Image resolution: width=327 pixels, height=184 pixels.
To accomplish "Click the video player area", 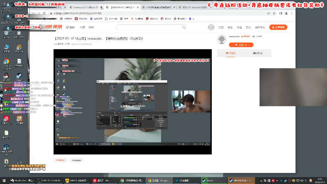I will 132,102.
